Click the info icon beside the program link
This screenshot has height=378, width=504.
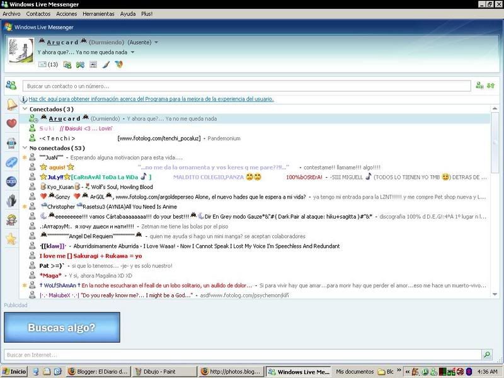point(24,100)
